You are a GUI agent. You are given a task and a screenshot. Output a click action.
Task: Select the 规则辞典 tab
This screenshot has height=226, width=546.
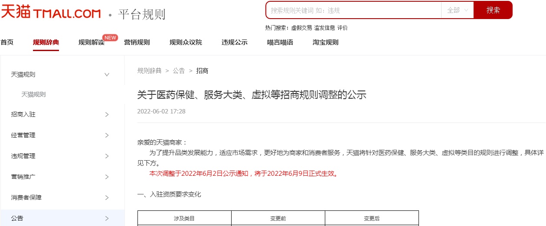tap(46, 42)
